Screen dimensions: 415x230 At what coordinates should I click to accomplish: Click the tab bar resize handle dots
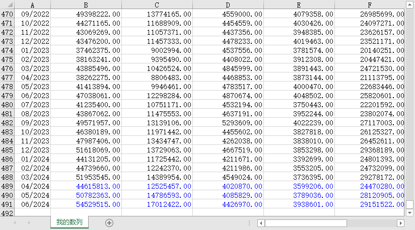pyautogui.click(x=249, y=223)
